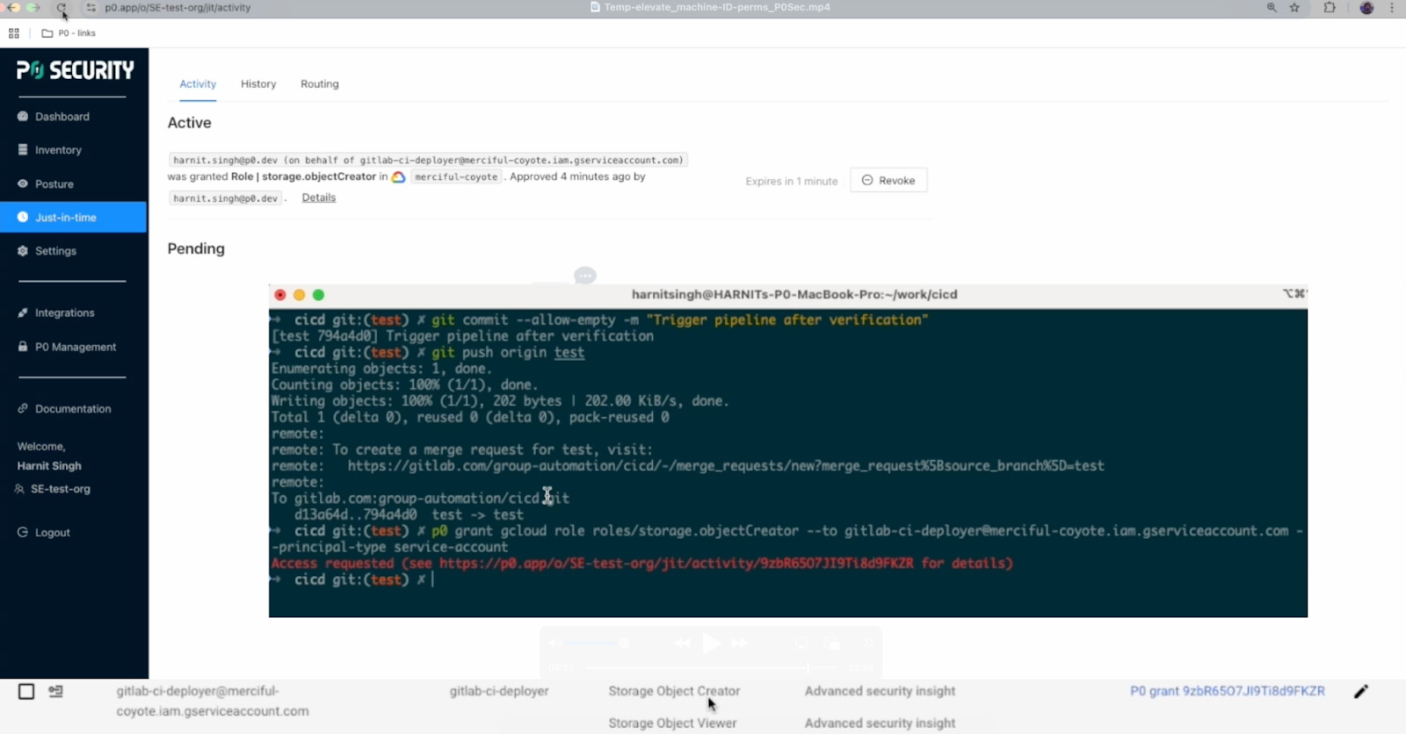The width and height of the screenshot is (1406, 734).
Task: Seek on the video progress bar
Action: (x=710, y=668)
